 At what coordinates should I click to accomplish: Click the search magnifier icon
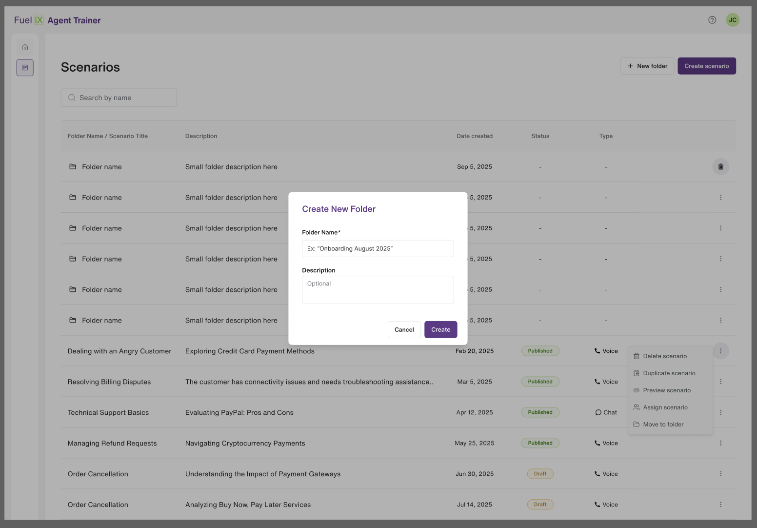(72, 98)
